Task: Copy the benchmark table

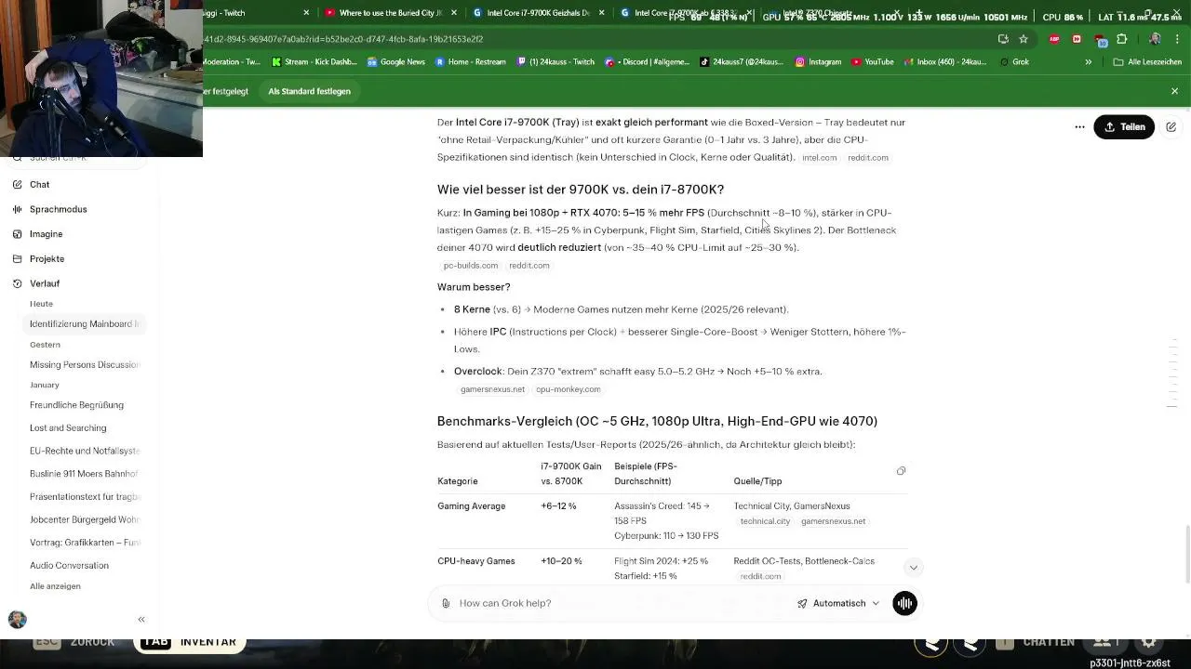Action: tap(901, 471)
